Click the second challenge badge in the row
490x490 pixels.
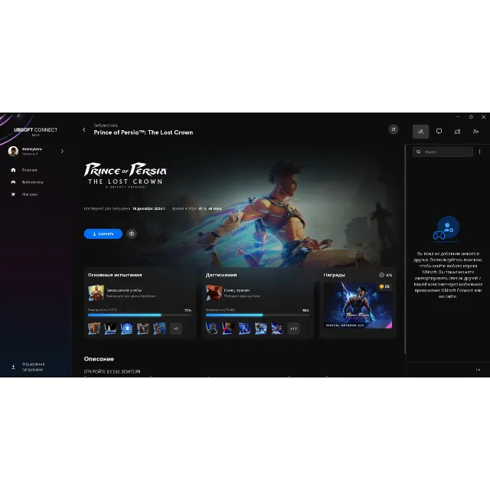coord(110,328)
